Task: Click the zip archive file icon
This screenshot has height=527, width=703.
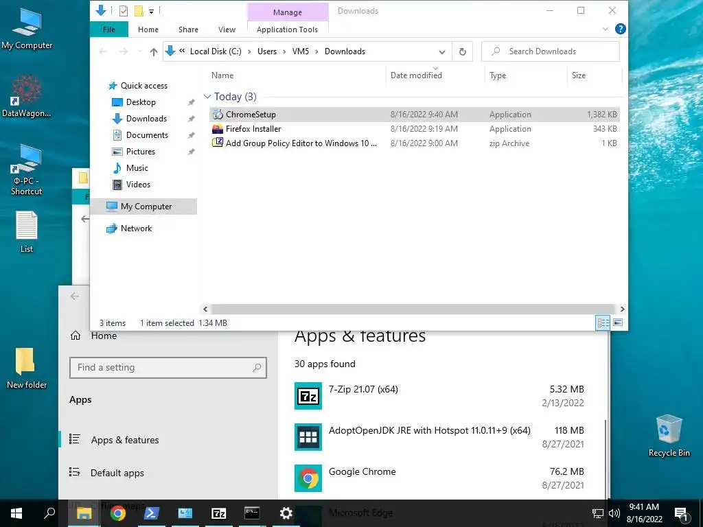Action: pyautogui.click(x=218, y=143)
